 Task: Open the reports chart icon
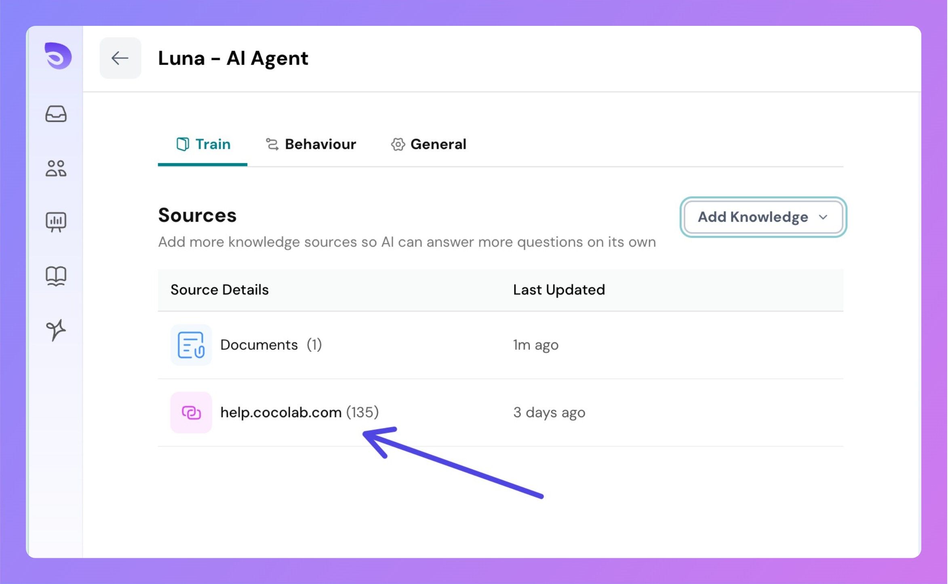pos(56,222)
